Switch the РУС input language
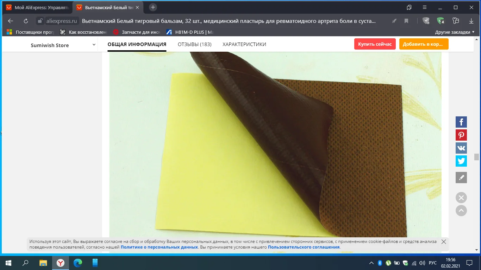 point(433,263)
